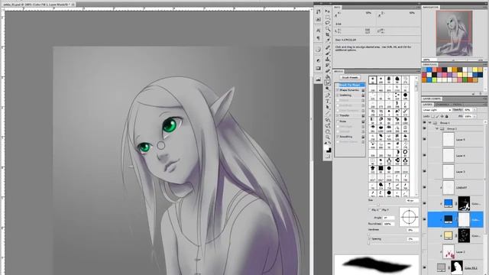Image resolution: width=489 pixels, height=275 pixels.
Task: Collapse the Group 1 folder
Action: tap(430, 123)
